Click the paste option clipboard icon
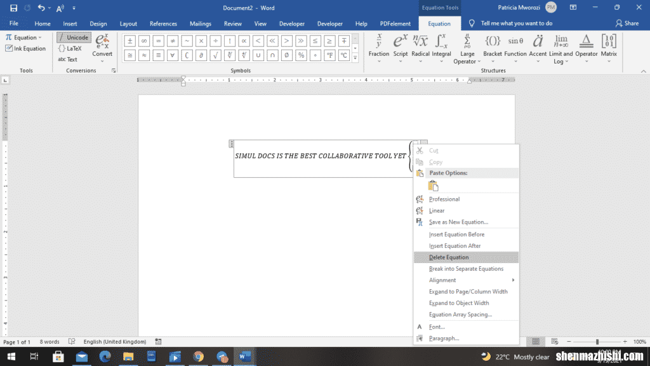The width and height of the screenshot is (650, 366). click(433, 186)
